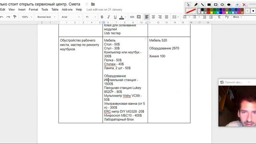The image size is (256, 144).
Task: Toggle Bold formatting
Action: (102, 17)
